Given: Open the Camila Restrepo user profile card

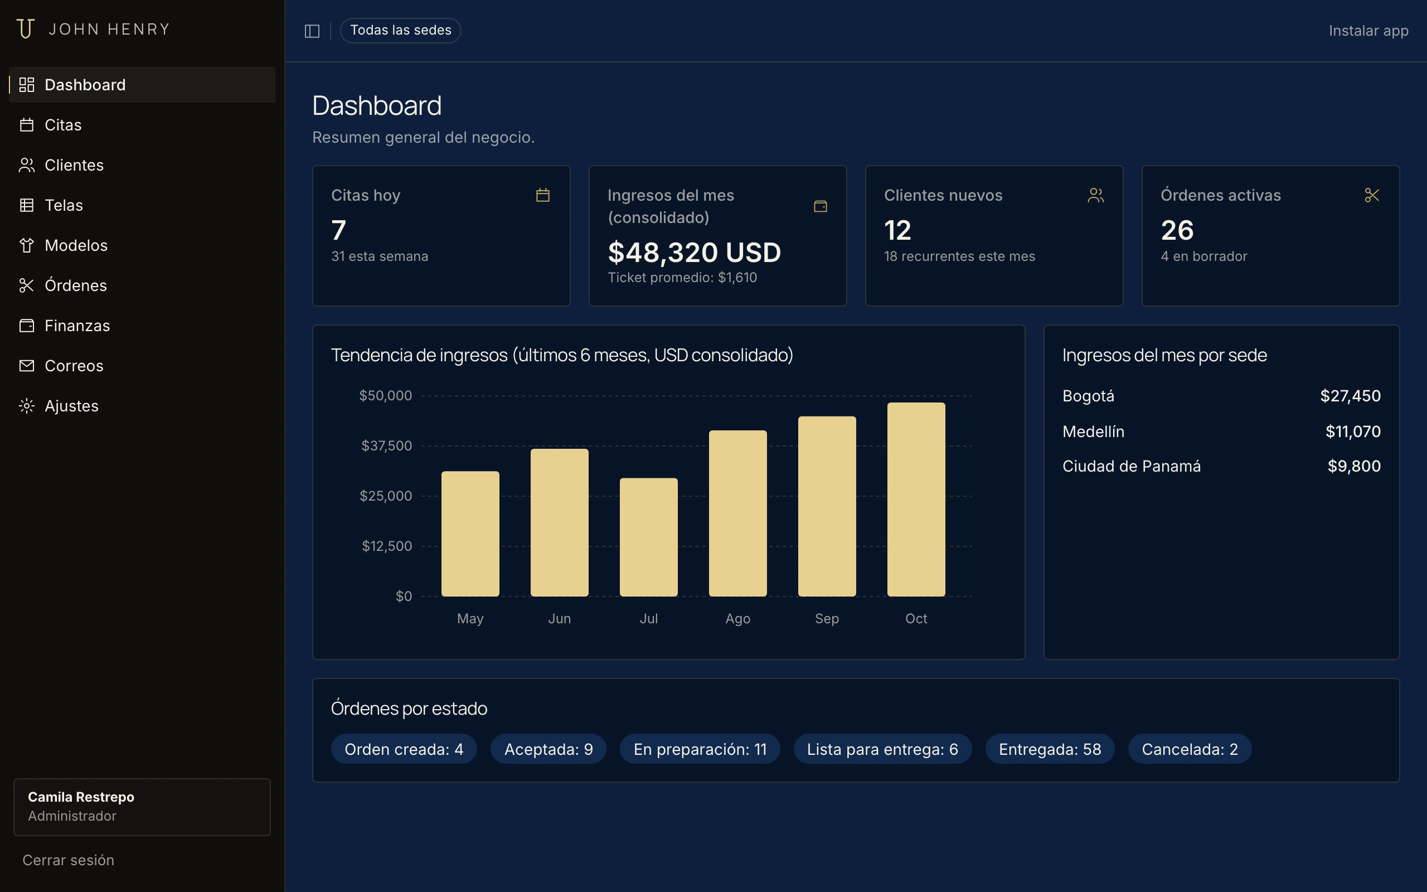Looking at the screenshot, I should [142, 807].
